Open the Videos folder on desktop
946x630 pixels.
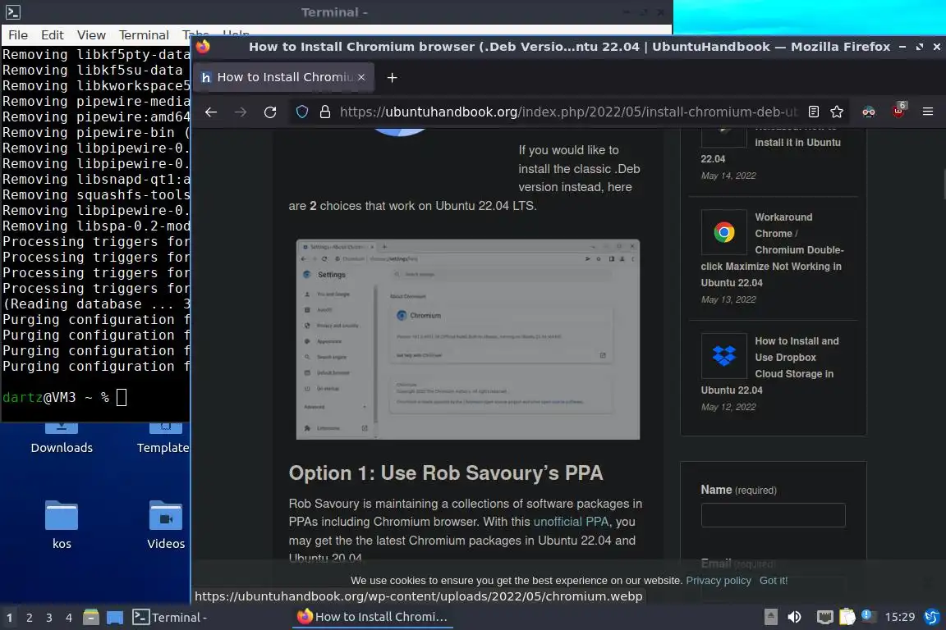[166, 524]
